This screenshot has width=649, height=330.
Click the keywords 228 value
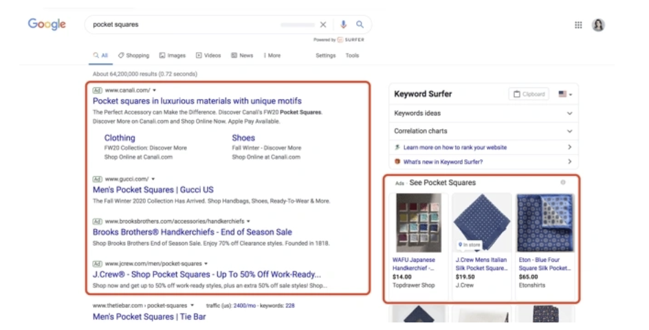point(289,305)
